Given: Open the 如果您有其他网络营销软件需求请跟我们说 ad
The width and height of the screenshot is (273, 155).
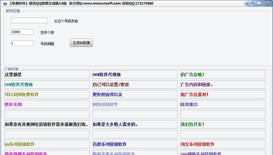Looking at the screenshot, I should [47, 125].
